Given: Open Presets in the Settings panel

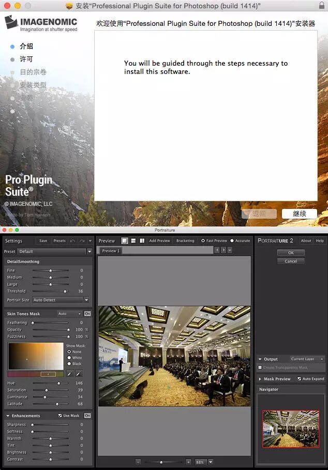Looking at the screenshot, I should (x=59, y=241).
